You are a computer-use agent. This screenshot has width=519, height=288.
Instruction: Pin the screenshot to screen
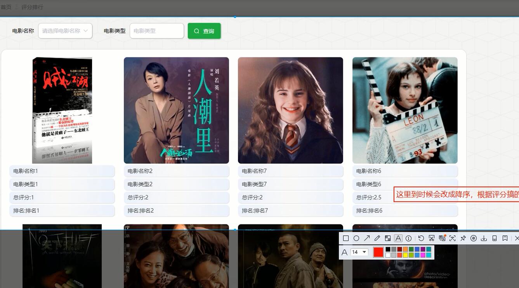(463, 238)
